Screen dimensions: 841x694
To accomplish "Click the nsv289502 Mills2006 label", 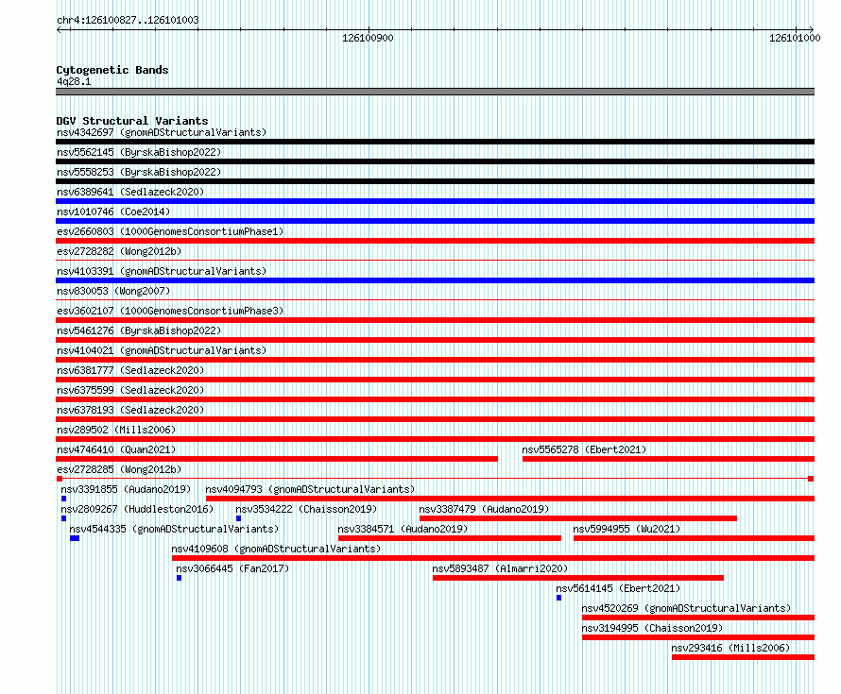I will 116,430.
